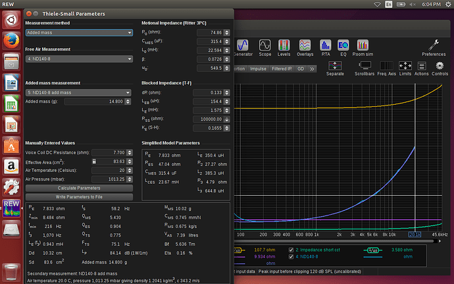Open the RTA analyzer
454x284 pixels.
(x=326, y=48)
